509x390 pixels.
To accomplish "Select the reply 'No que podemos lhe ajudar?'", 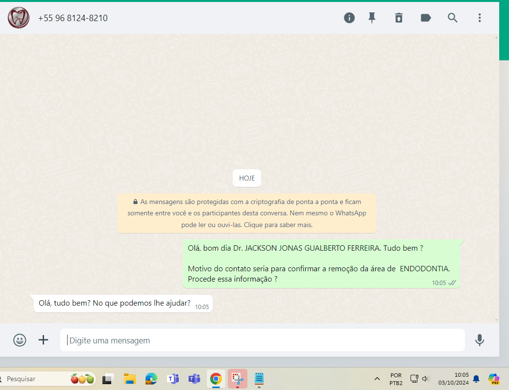I will point(123,304).
